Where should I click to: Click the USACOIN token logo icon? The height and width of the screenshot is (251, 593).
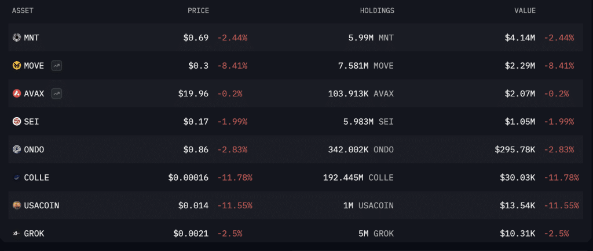17,205
